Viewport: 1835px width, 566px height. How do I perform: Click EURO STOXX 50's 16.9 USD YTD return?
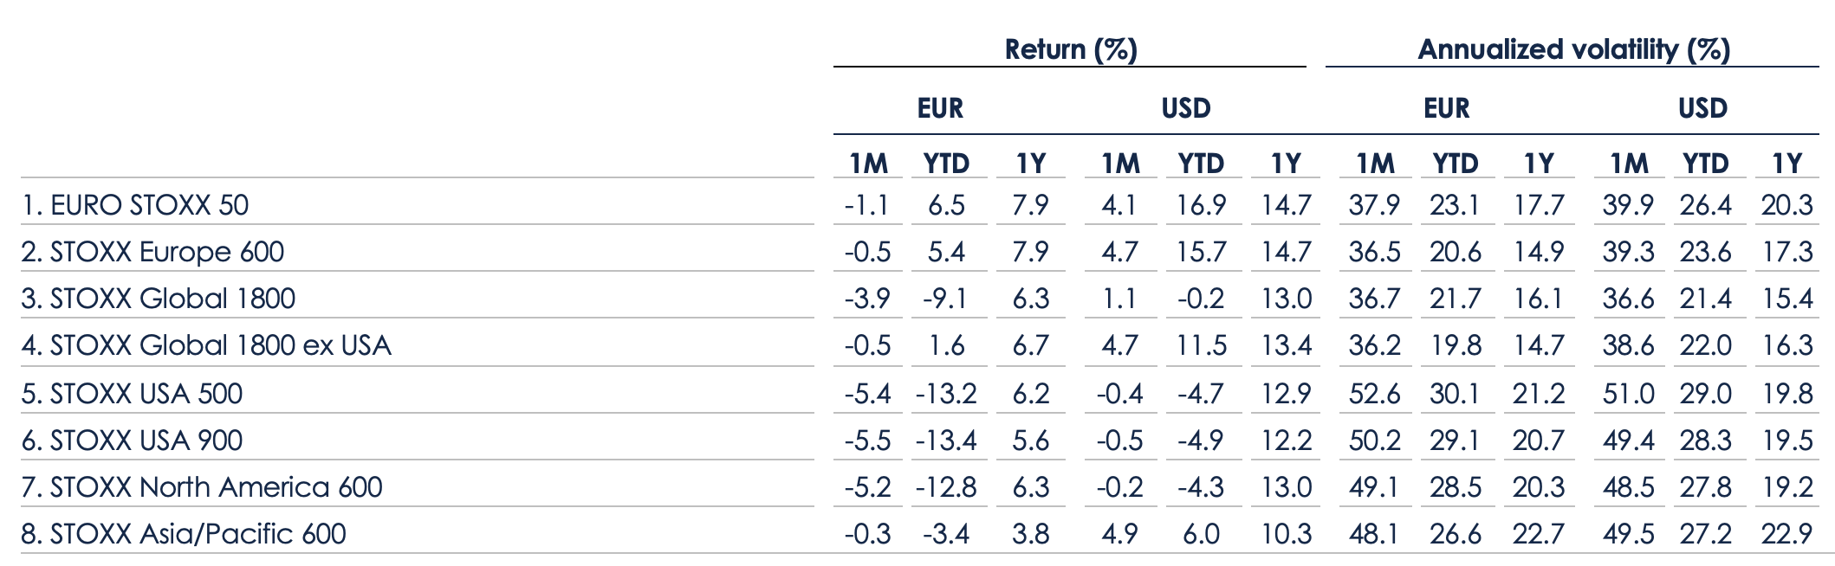pyautogui.click(x=1201, y=205)
